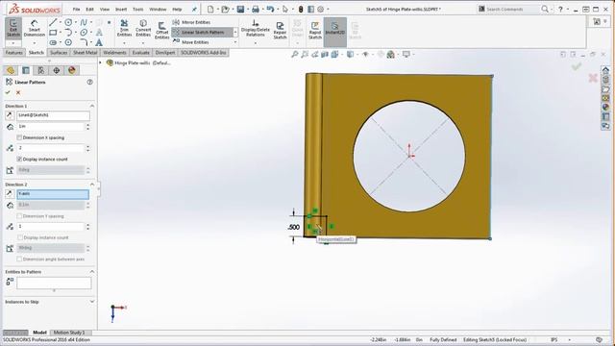Select the sketch Text tool
The image size is (615, 346).
coord(99,42)
